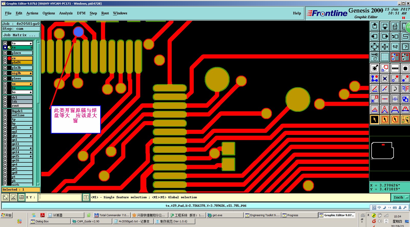This screenshot has width=410, height=227.
Task: Open the File menu
Action: point(8,13)
